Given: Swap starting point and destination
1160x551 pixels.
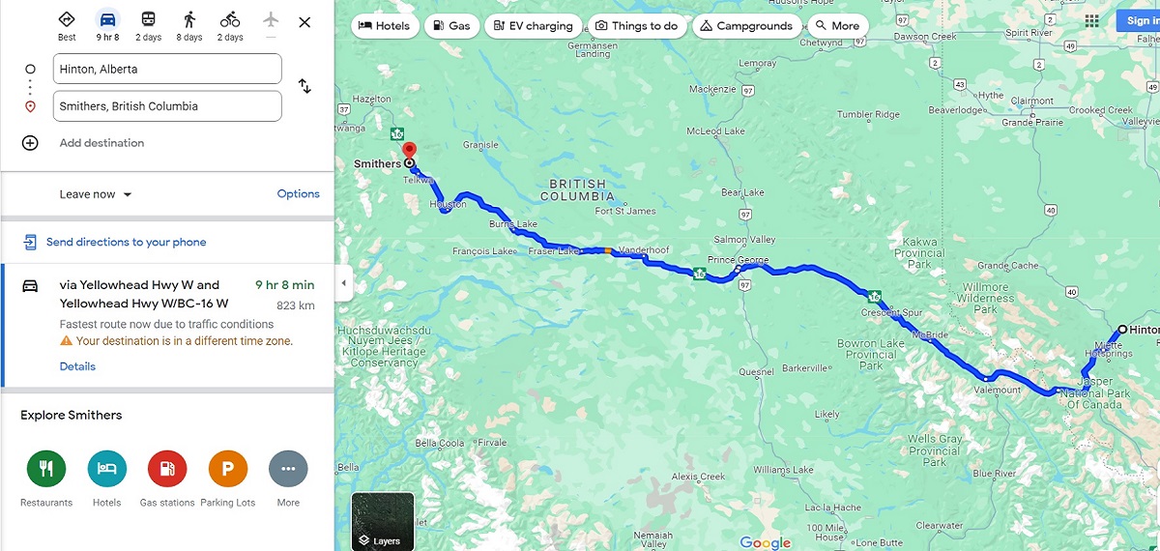Looking at the screenshot, I should pos(304,87).
